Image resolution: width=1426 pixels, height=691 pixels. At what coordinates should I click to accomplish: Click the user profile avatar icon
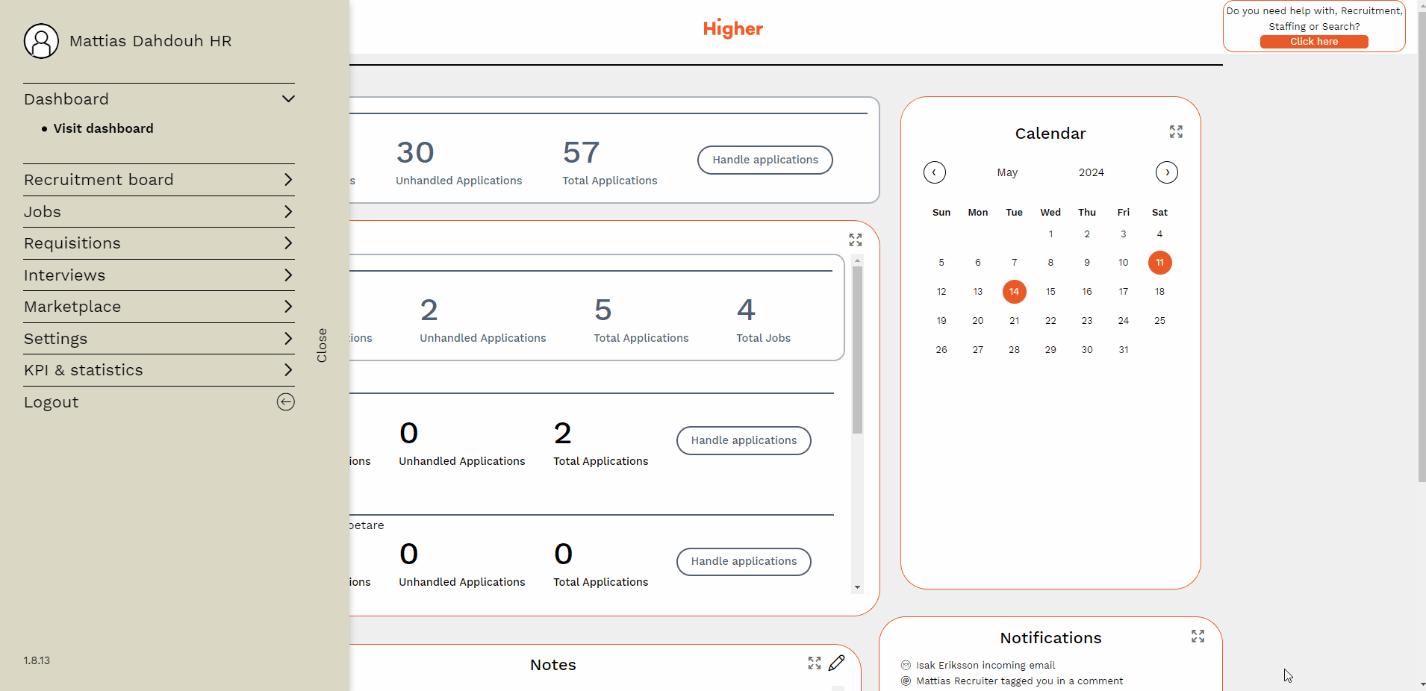click(x=41, y=41)
